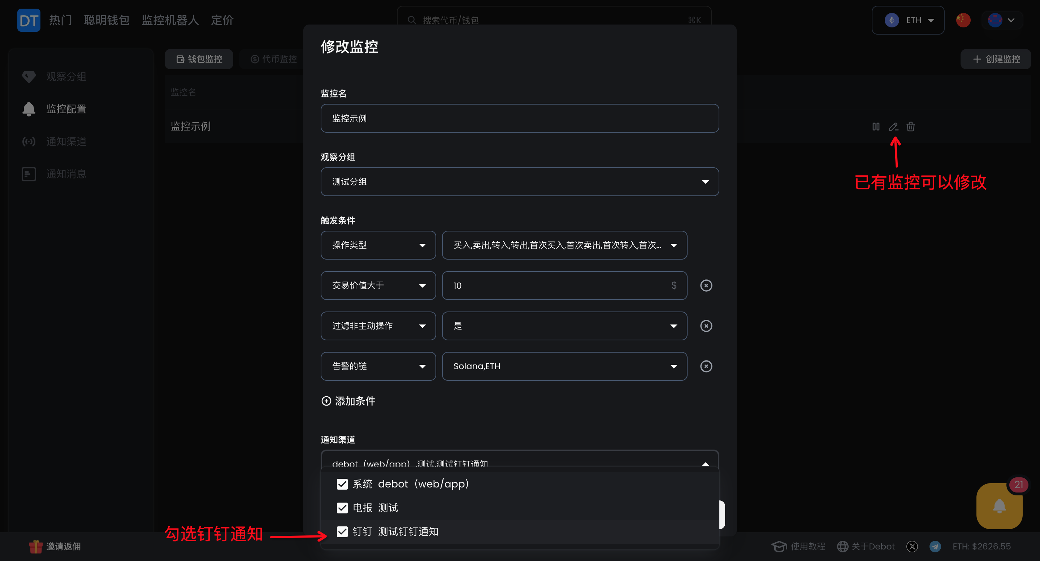Click the pause icon for 监控示例
Screen dimensions: 1040x561
876,127
